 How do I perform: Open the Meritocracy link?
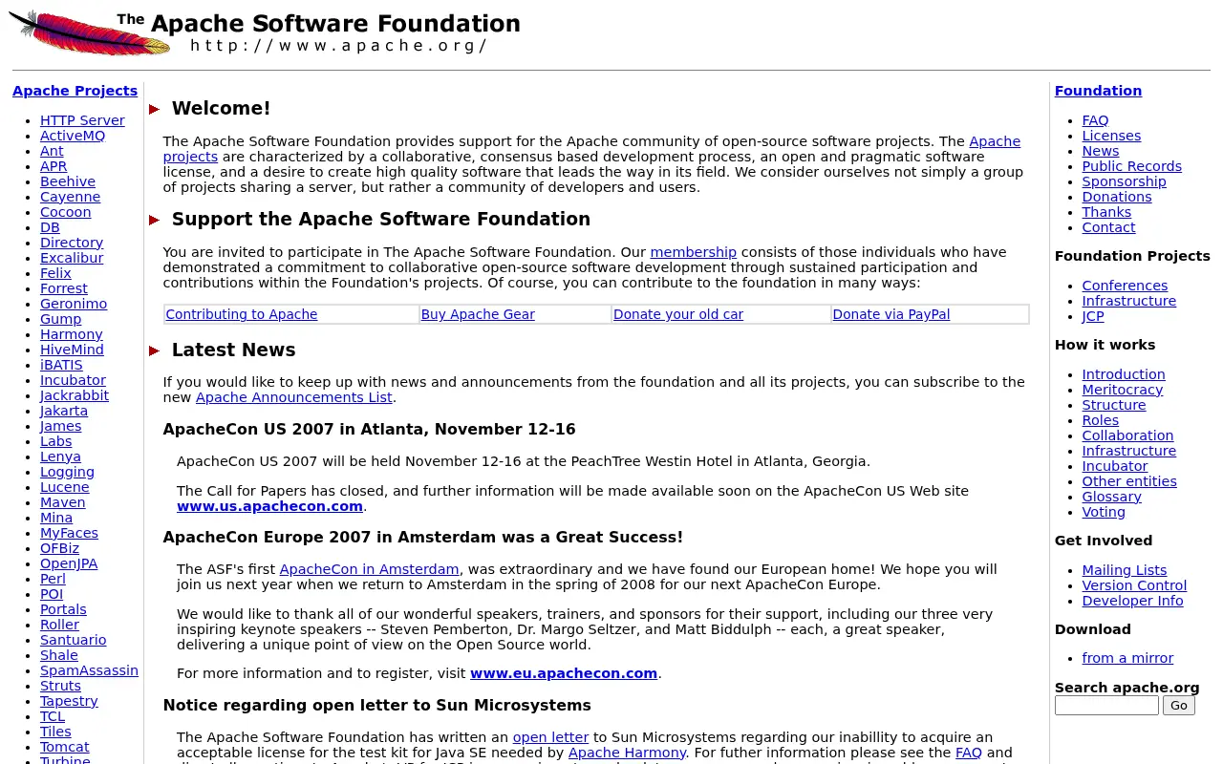(x=1123, y=390)
